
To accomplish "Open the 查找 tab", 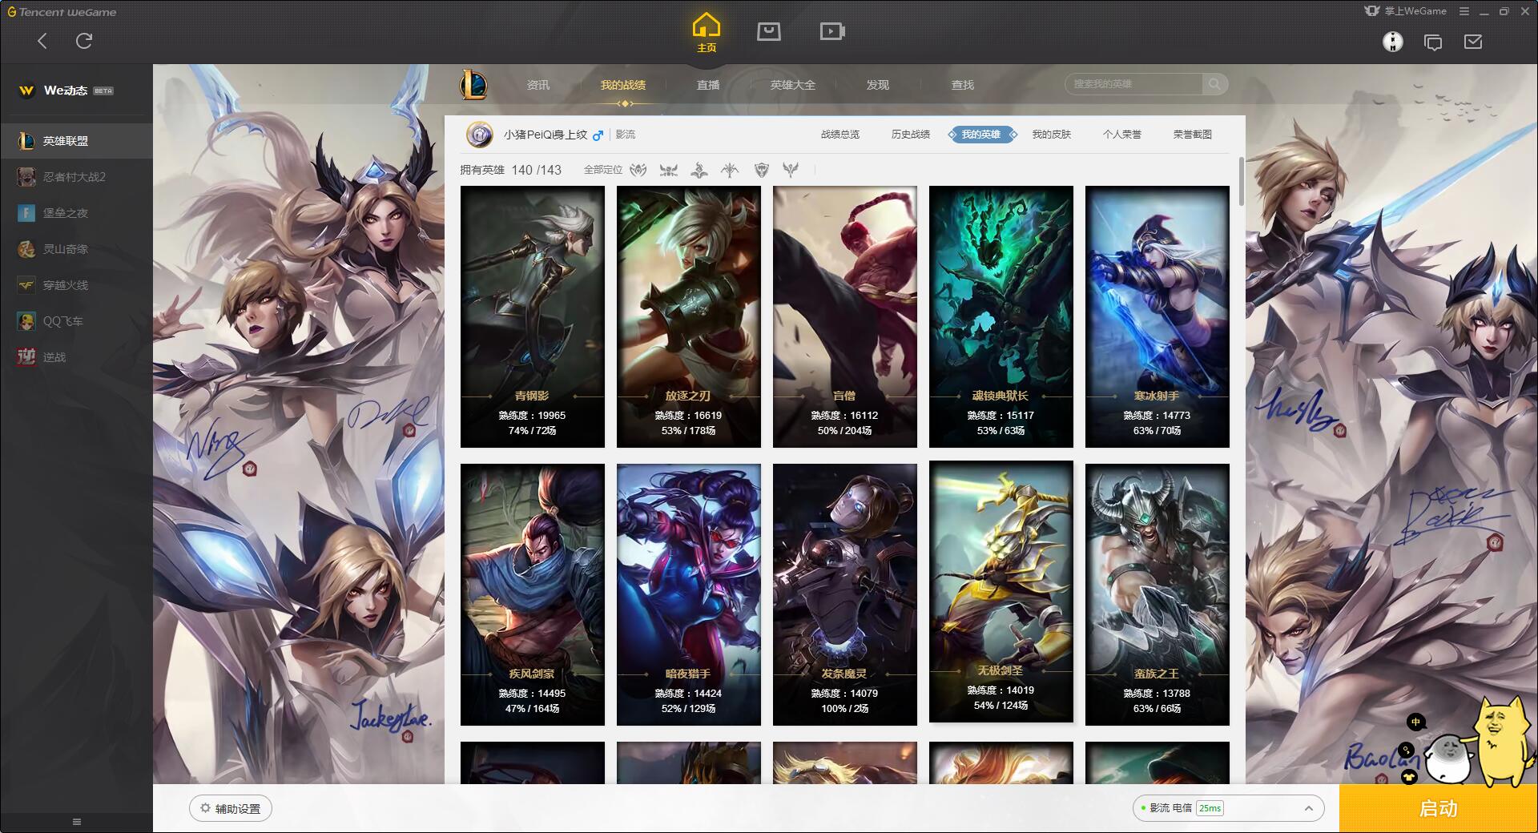I will point(963,85).
